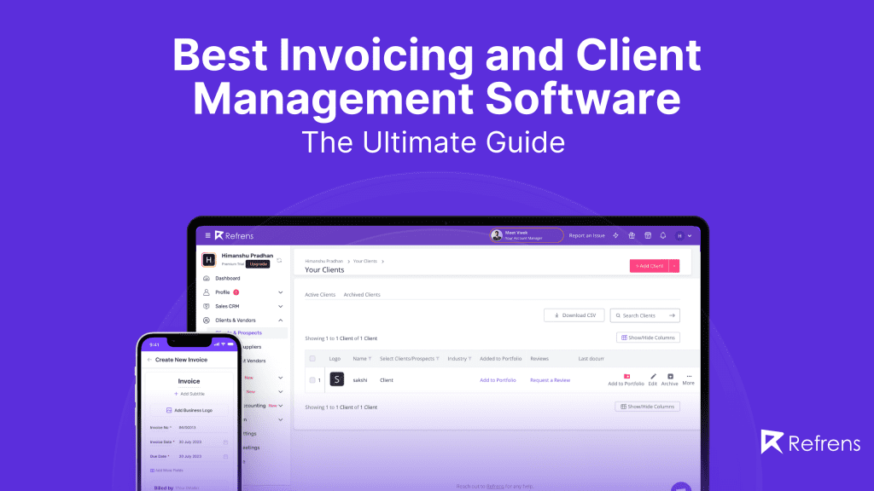Collapse the Clients & Vendors sidebar section
The width and height of the screenshot is (874, 491).
pos(282,321)
